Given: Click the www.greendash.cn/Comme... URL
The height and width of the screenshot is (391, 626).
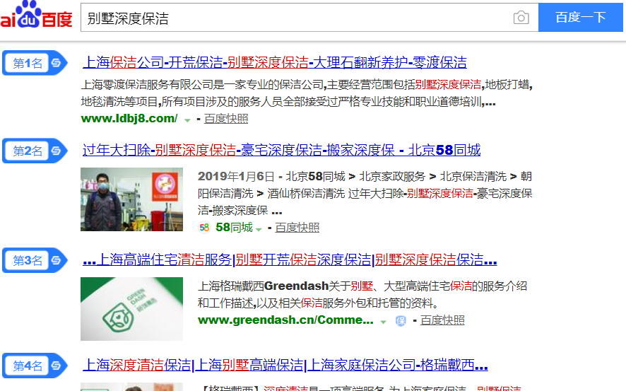Looking at the screenshot, I should point(286,320).
